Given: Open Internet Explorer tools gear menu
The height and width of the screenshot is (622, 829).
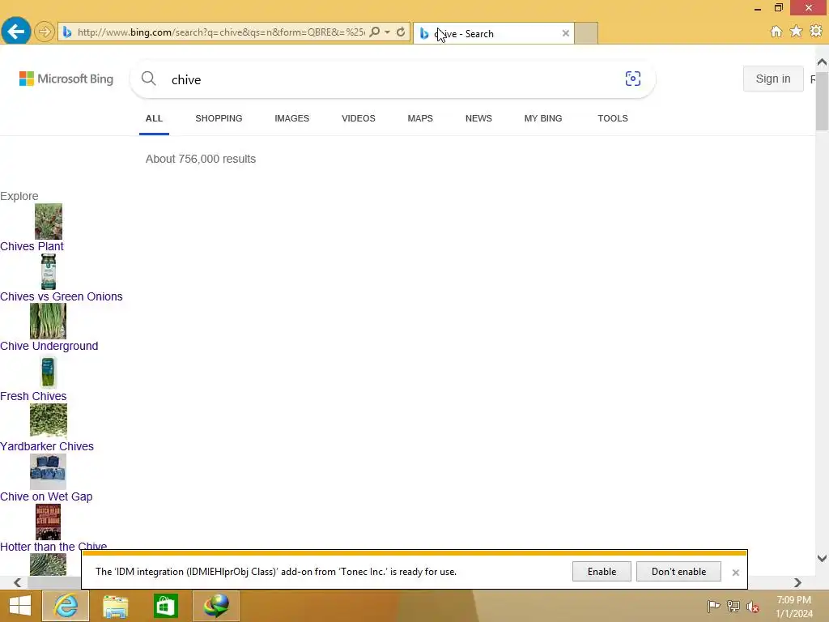Looking at the screenshot, I should pos(816,32).
